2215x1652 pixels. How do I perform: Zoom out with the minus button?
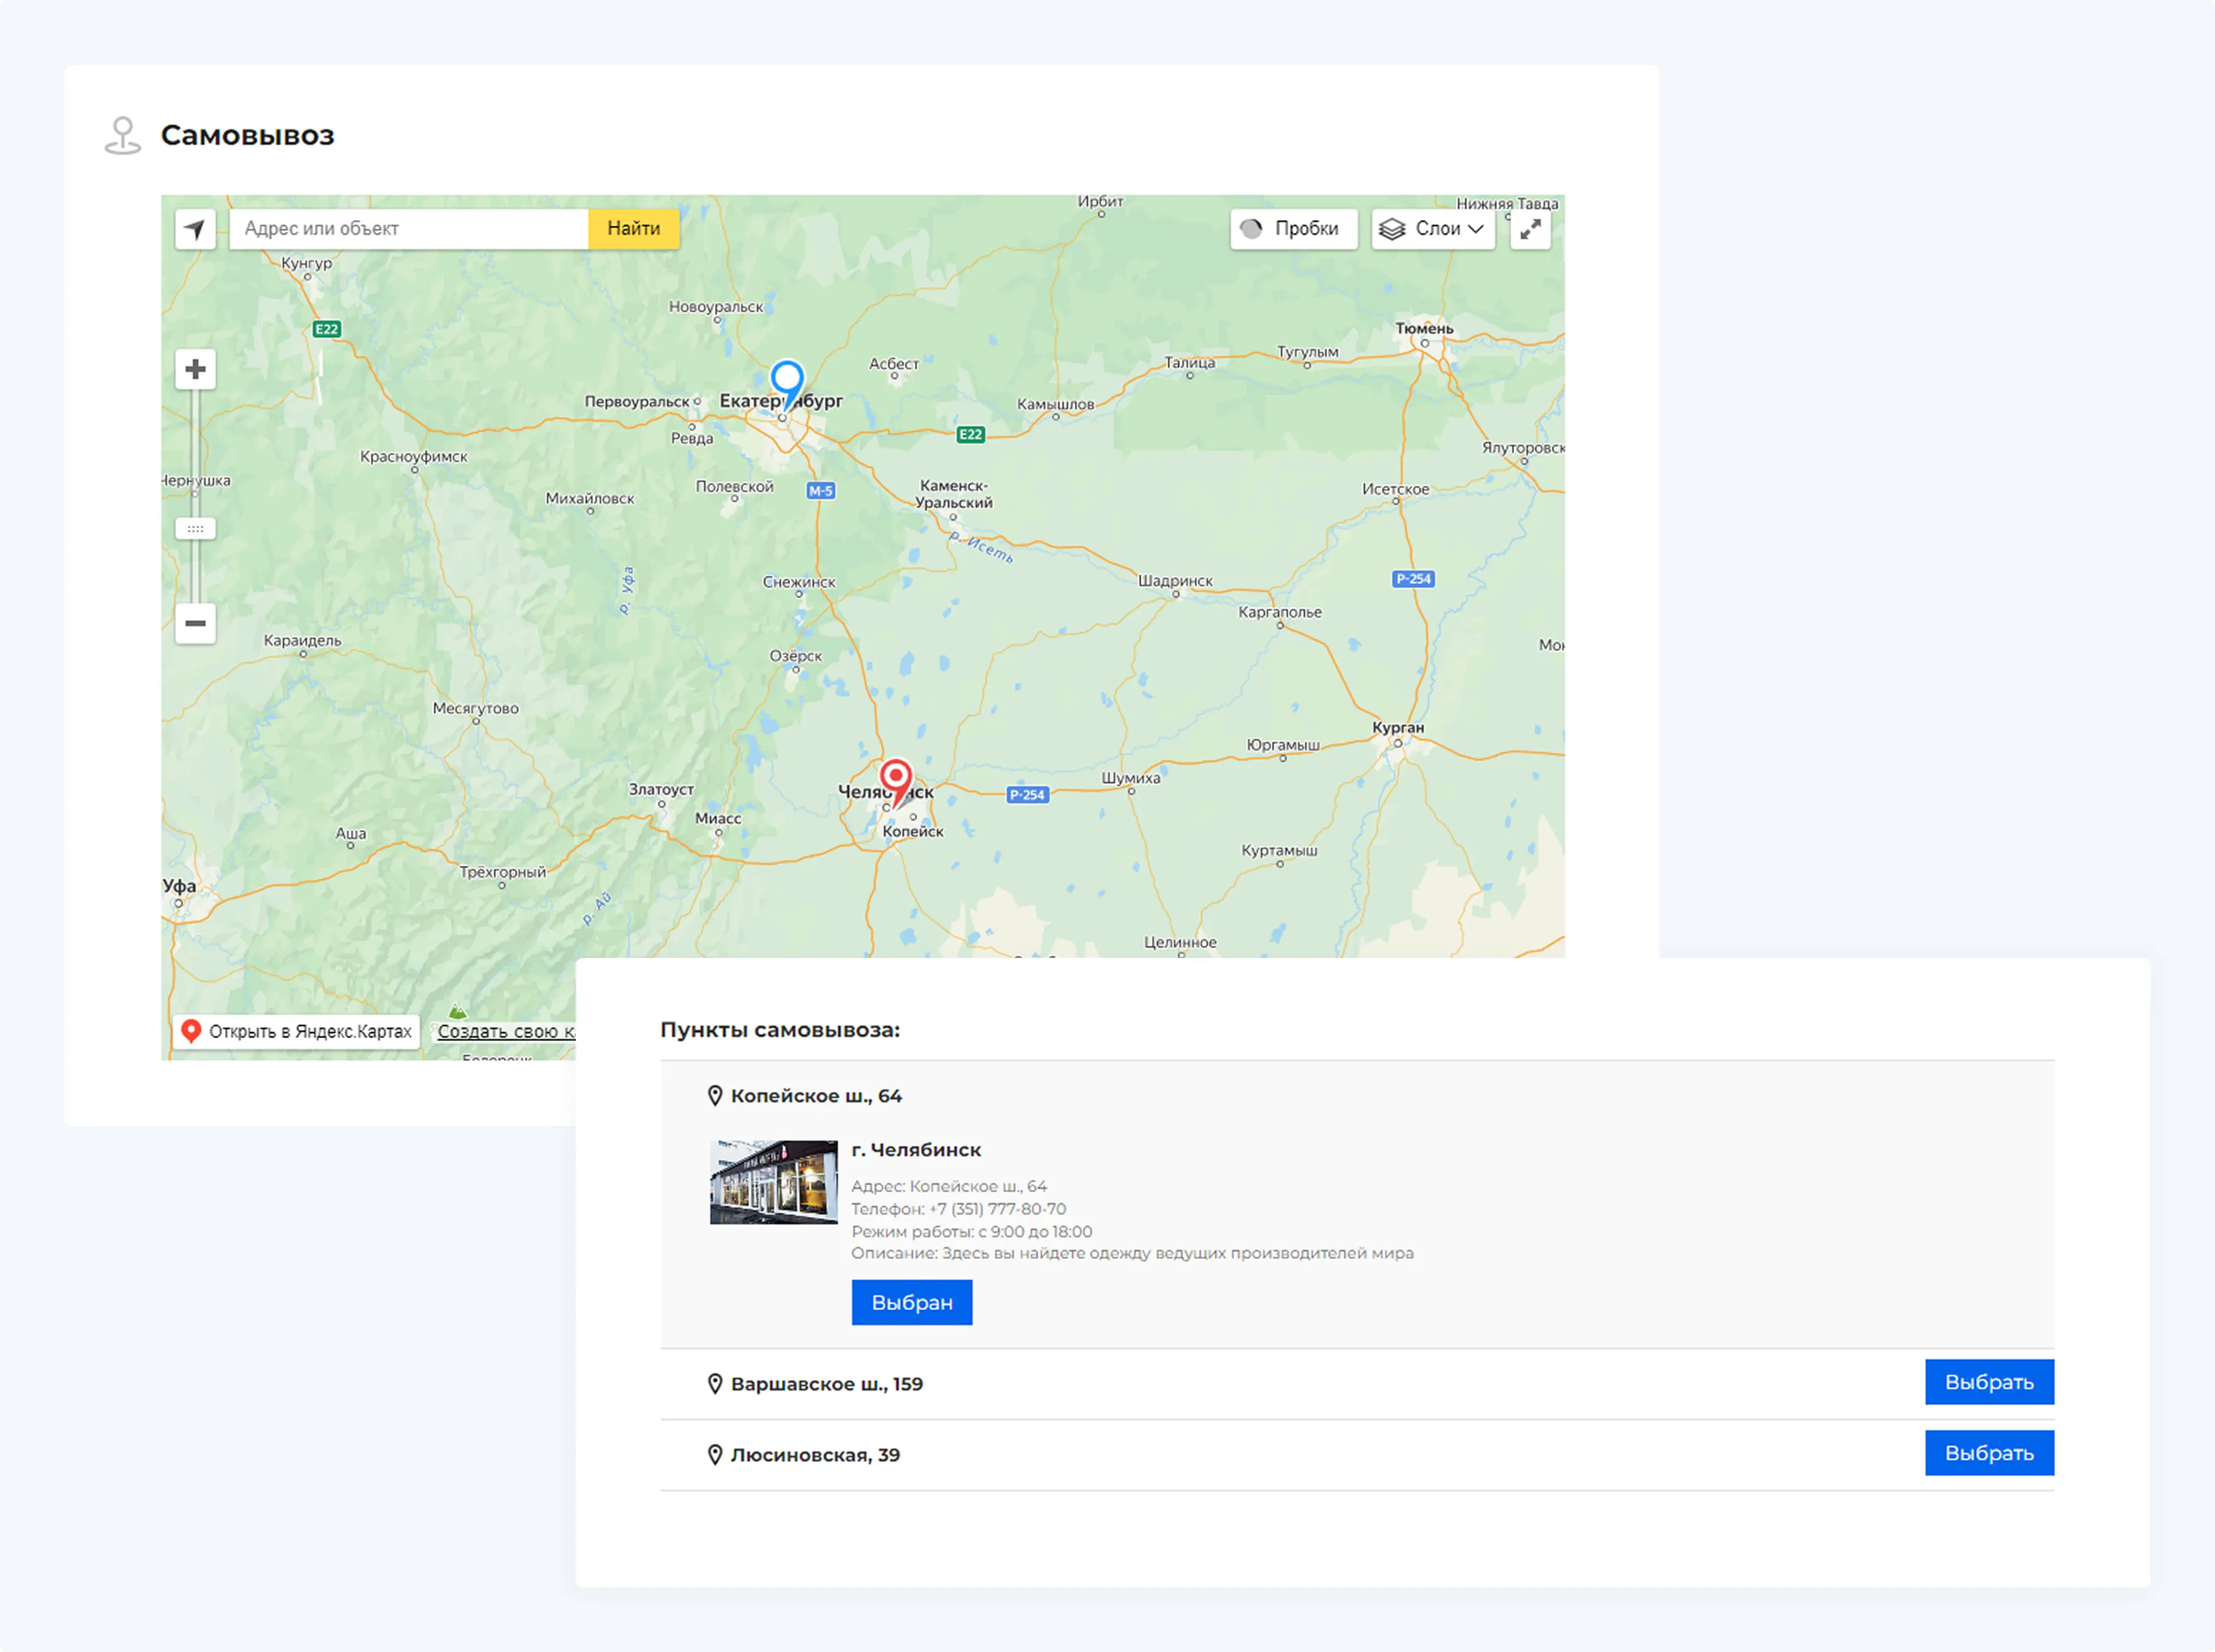[195, 623]
